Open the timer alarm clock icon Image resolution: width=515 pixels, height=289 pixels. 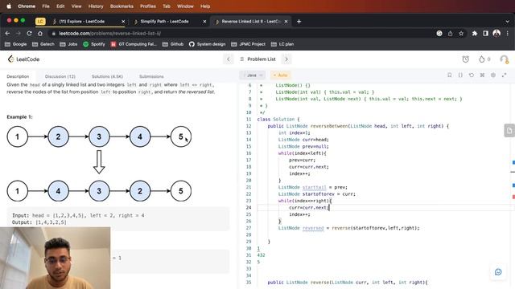465,59
